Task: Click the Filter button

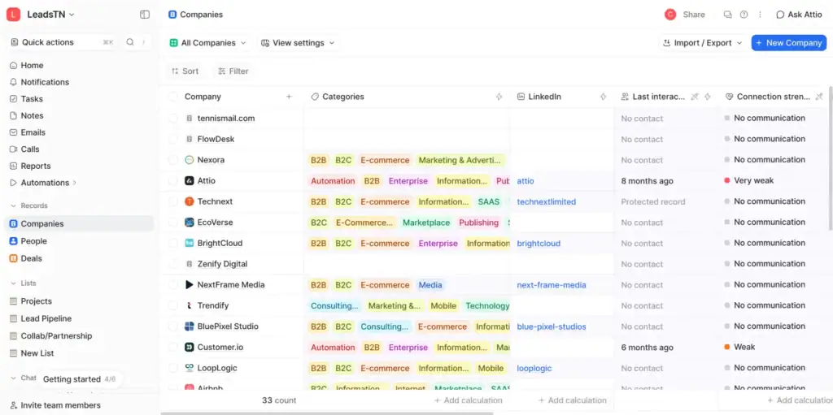Action: pos(233,71)
